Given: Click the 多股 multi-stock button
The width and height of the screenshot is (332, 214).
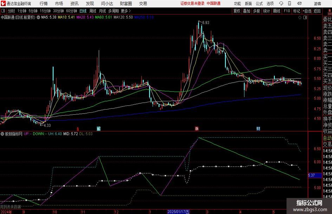Looking at the screenshot, I should pos(256,11).
